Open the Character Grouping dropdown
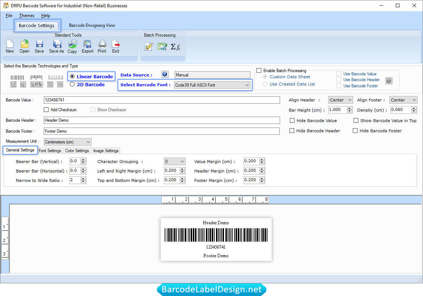The width and height of the screenshot is (423, 296). pyautogui.click(x=174, y=162)
